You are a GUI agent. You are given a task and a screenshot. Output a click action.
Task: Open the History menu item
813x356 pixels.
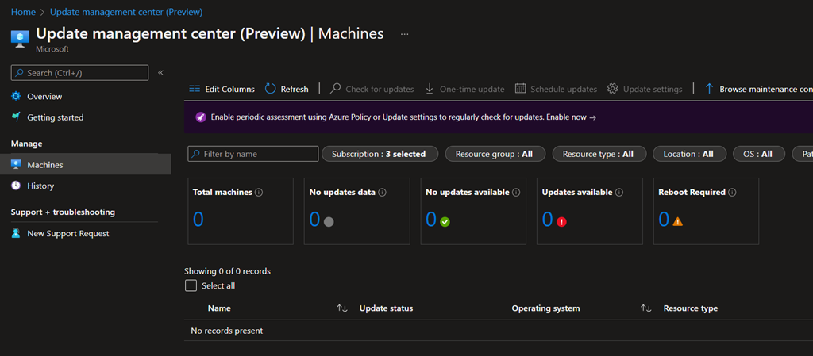(40, 186)
